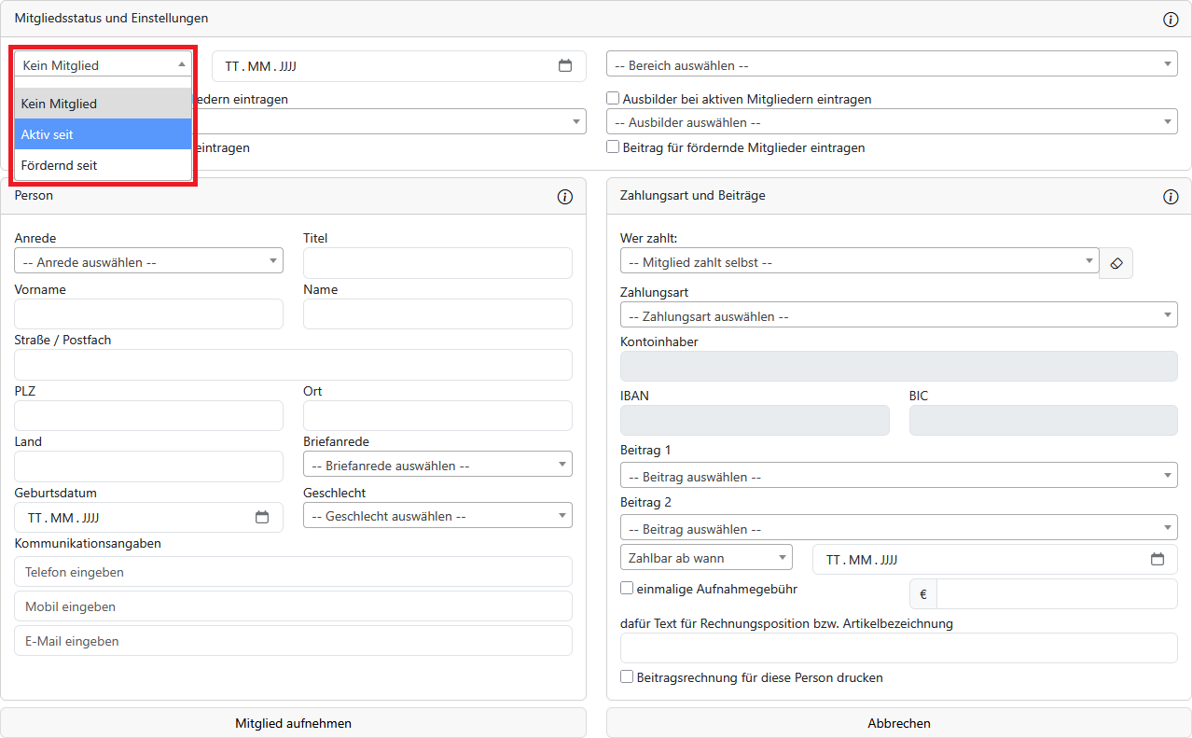Click the info icon in Person panel
Screen dimensions: 1192x738
(564, 197)
